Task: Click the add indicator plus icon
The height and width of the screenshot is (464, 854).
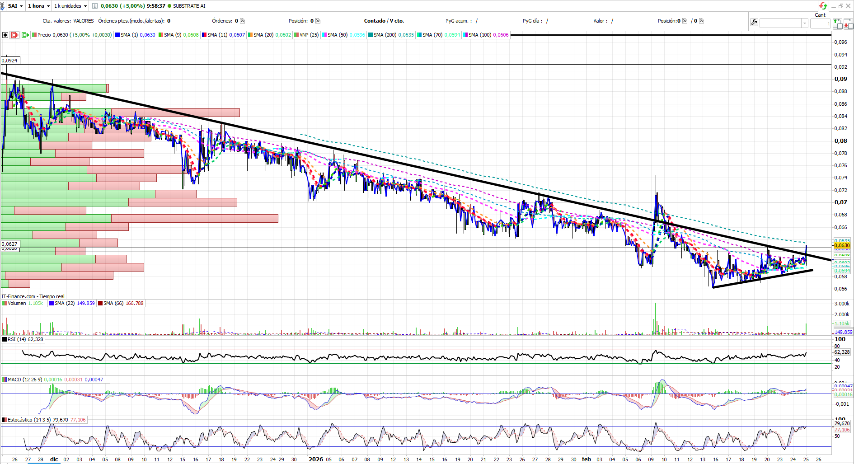Action: pyautogui.click(x=5, y=35)
